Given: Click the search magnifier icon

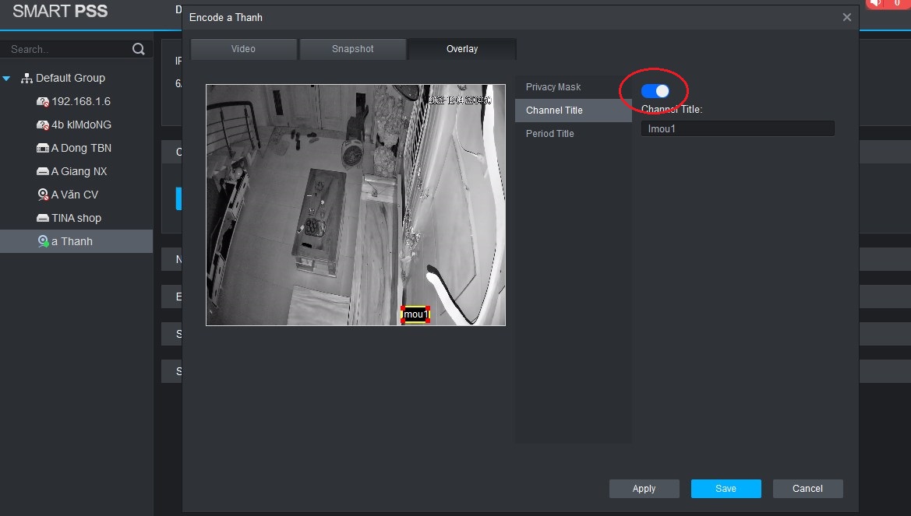Looking at the screenshot, I should pos(139,49).
